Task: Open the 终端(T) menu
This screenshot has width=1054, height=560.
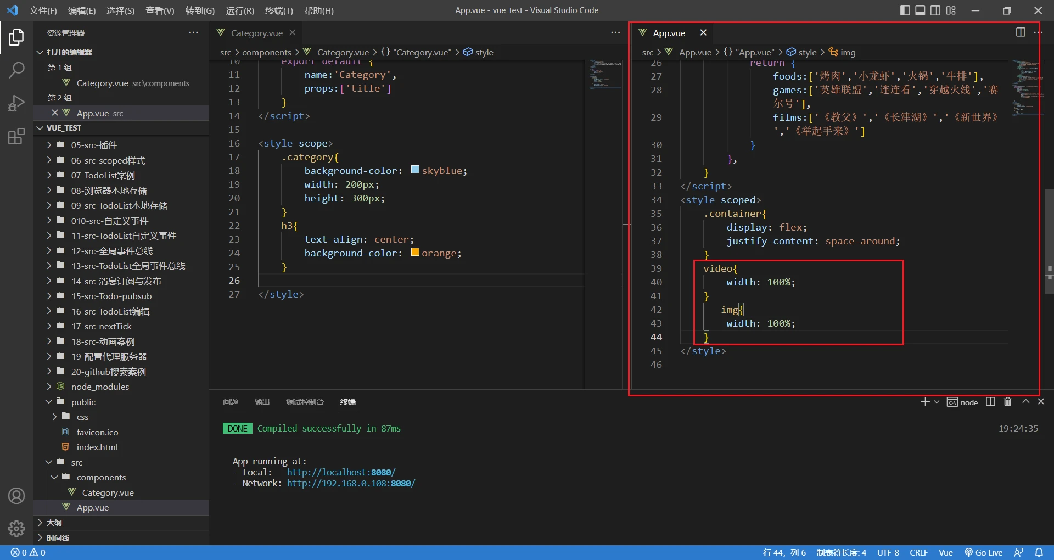Action: point(279,10)
